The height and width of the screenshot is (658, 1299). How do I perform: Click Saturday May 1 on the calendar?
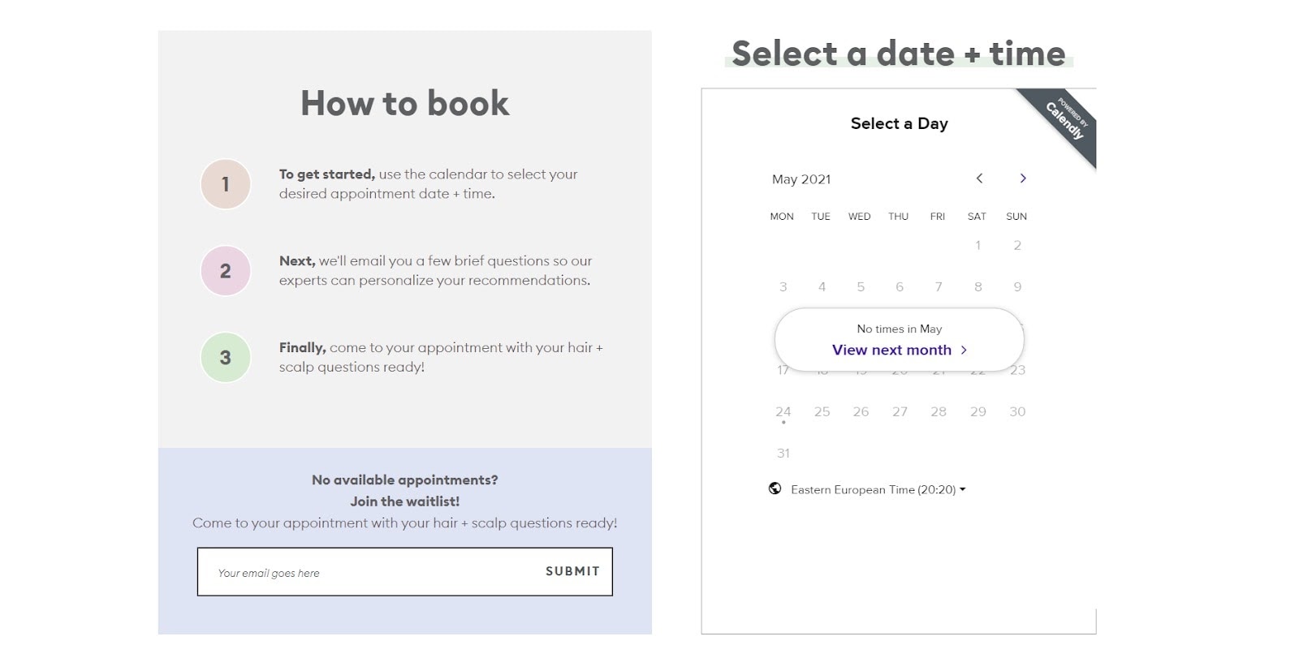(x=977, y=244)
